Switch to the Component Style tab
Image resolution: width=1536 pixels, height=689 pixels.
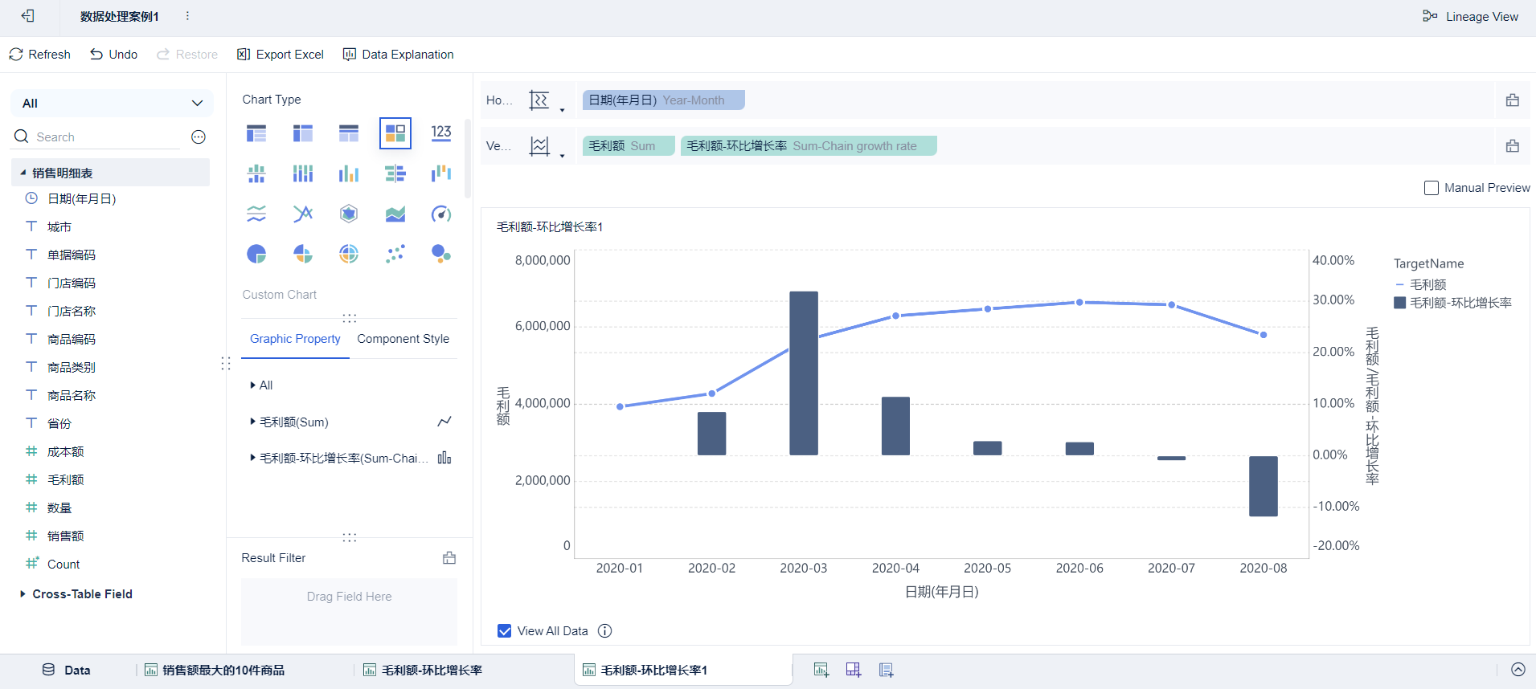403,339
